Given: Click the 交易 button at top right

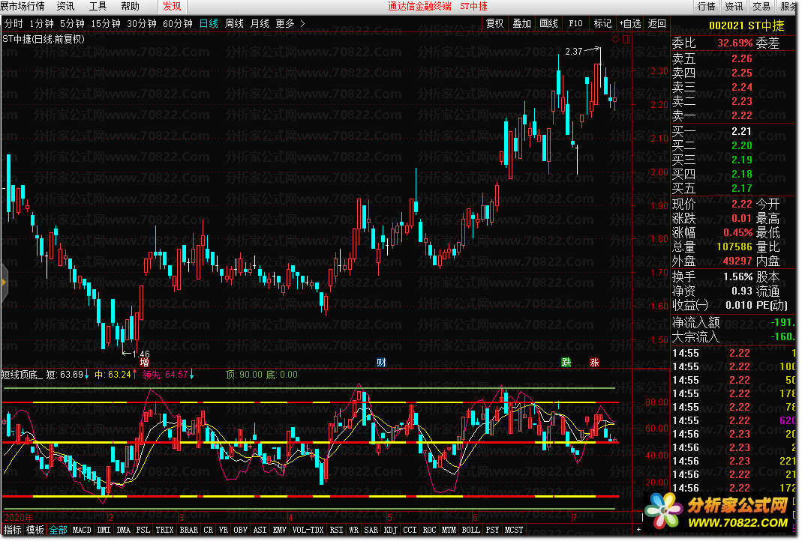Looking at the screenshot, I should pyautogui.click(x=761, y=6).
